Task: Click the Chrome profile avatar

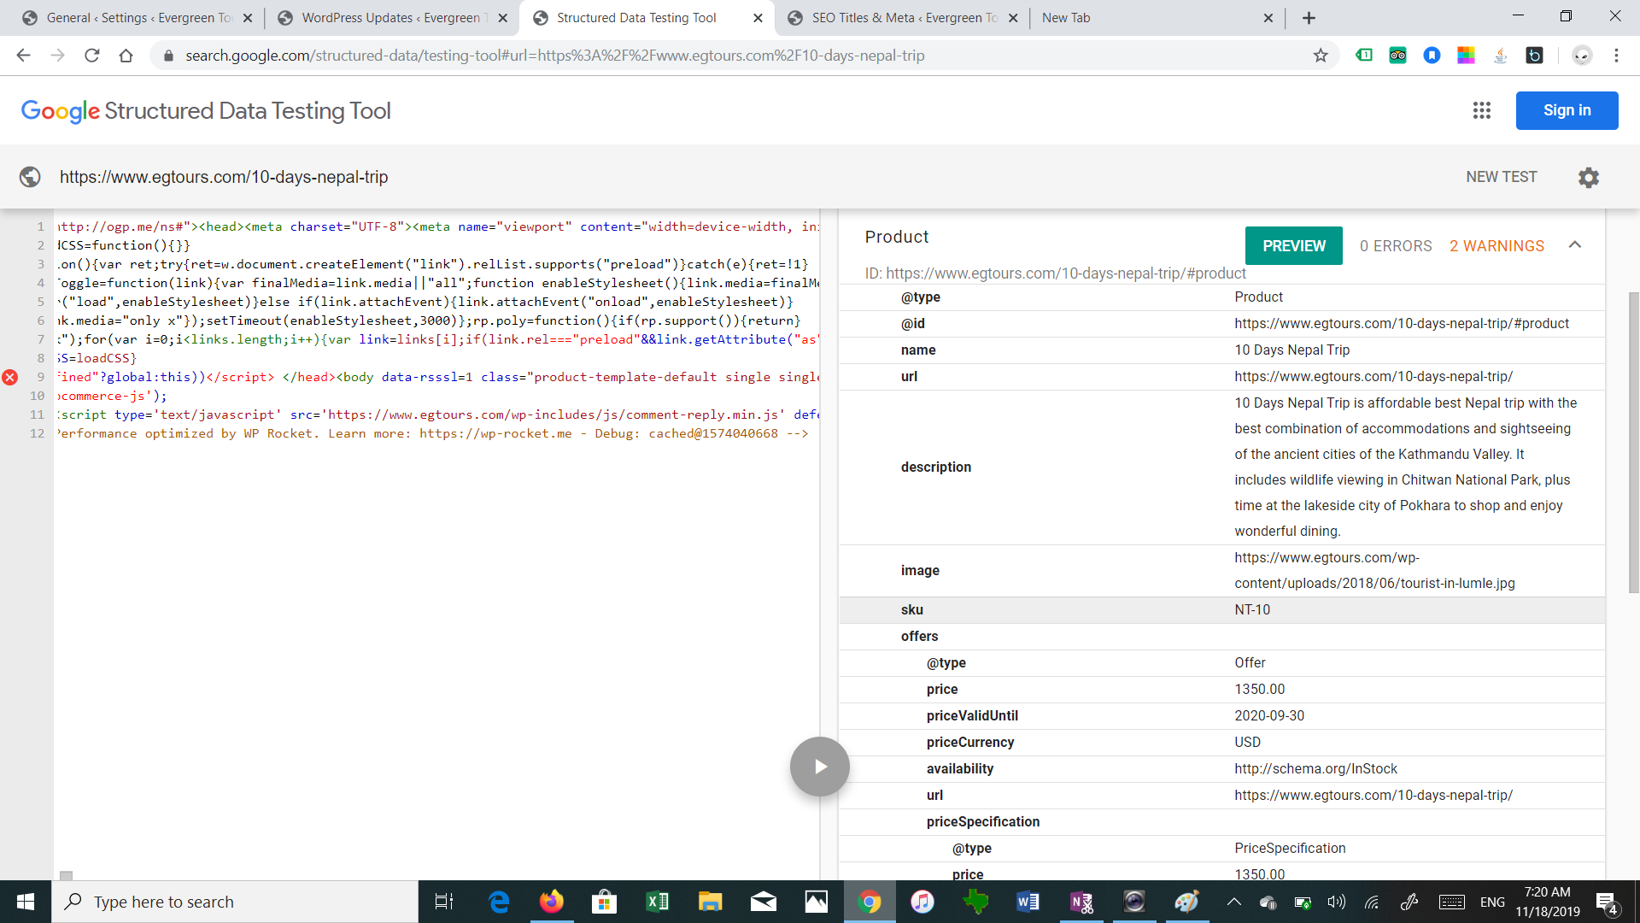Action: tap(1582, 56)
